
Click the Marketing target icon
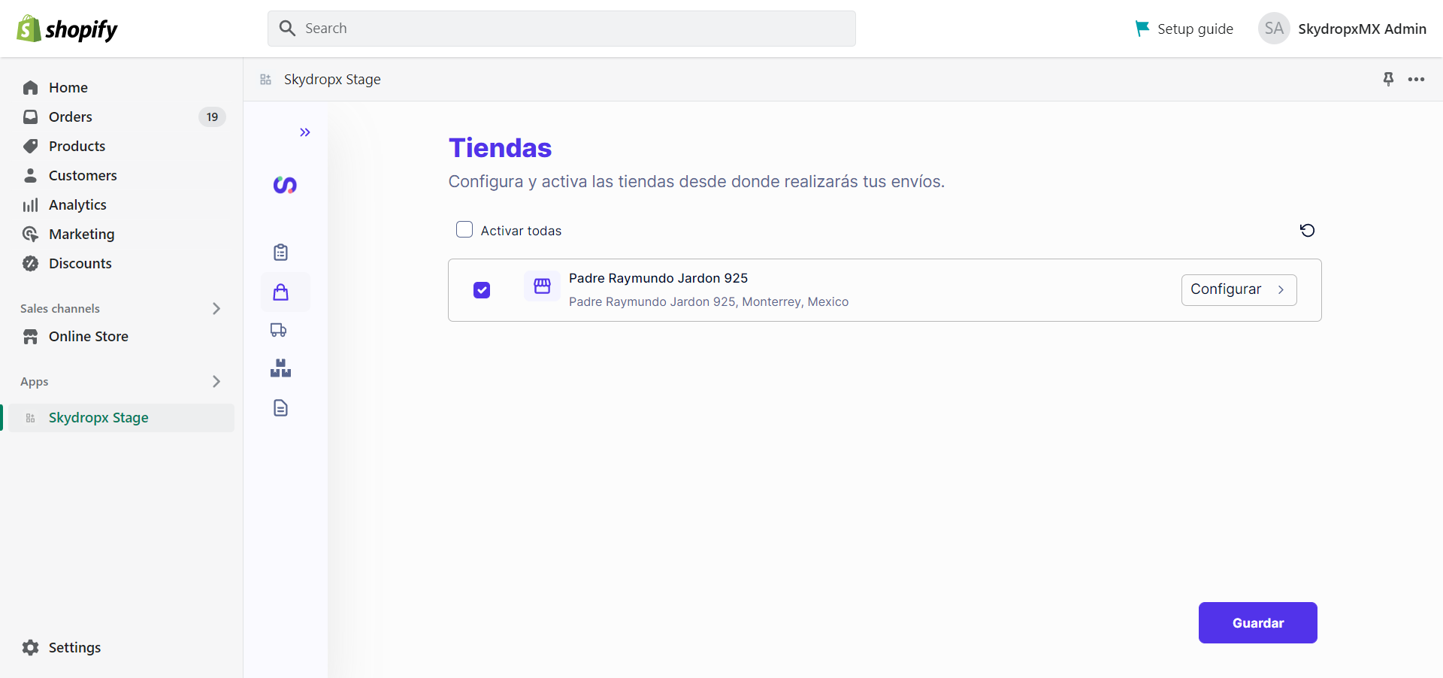coord(30,235)
